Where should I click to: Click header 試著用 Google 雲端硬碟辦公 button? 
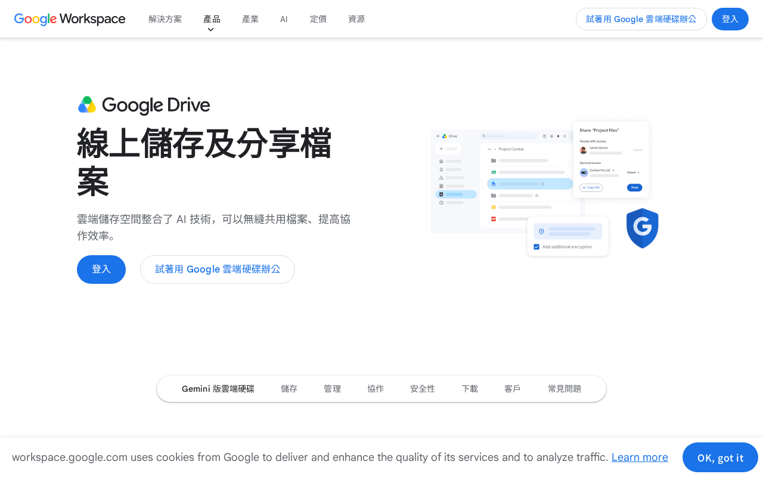click(641, 19)
